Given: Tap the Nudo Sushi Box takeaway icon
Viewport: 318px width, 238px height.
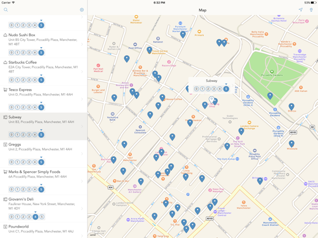Looking at the screenshot, I should 5,35.
